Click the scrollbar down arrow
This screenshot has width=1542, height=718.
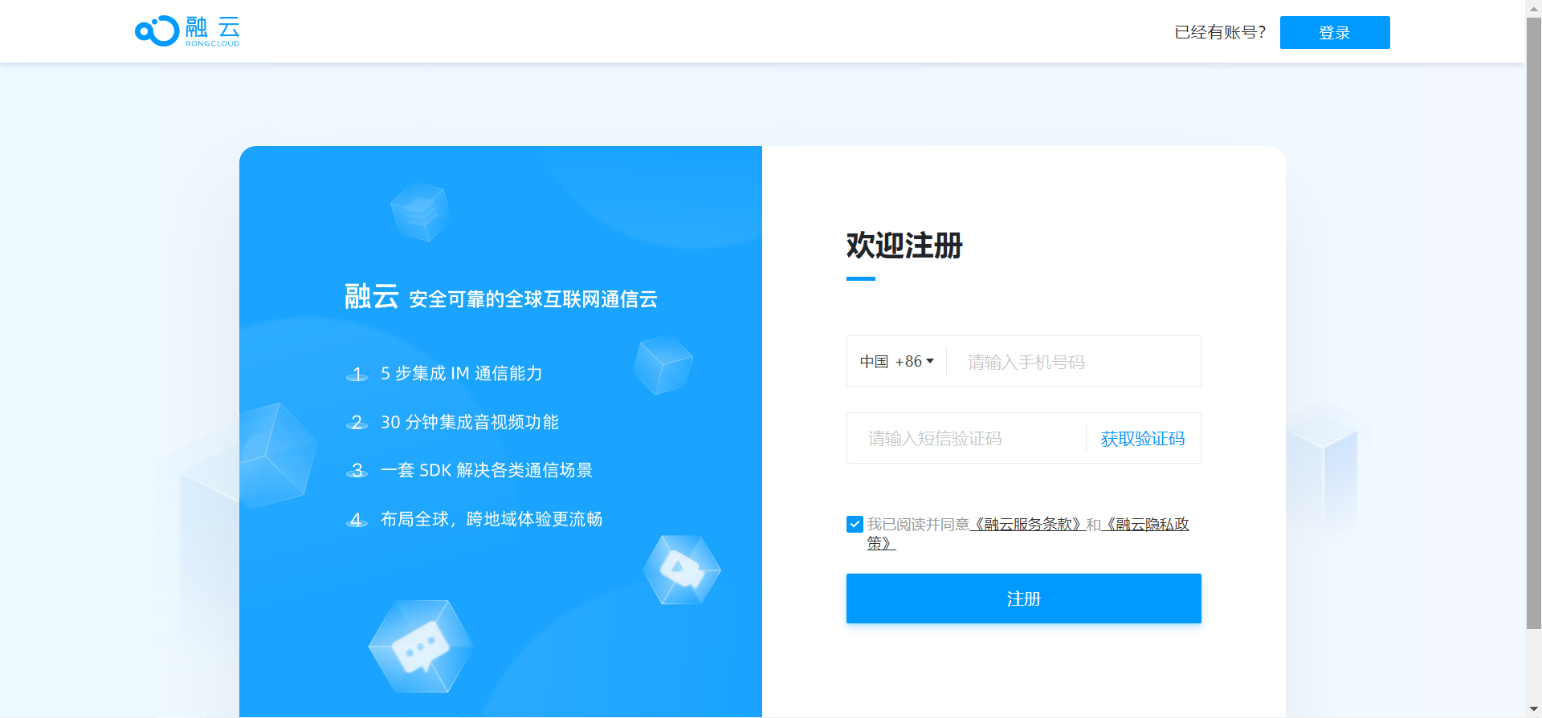click(x=1533, y=710)
